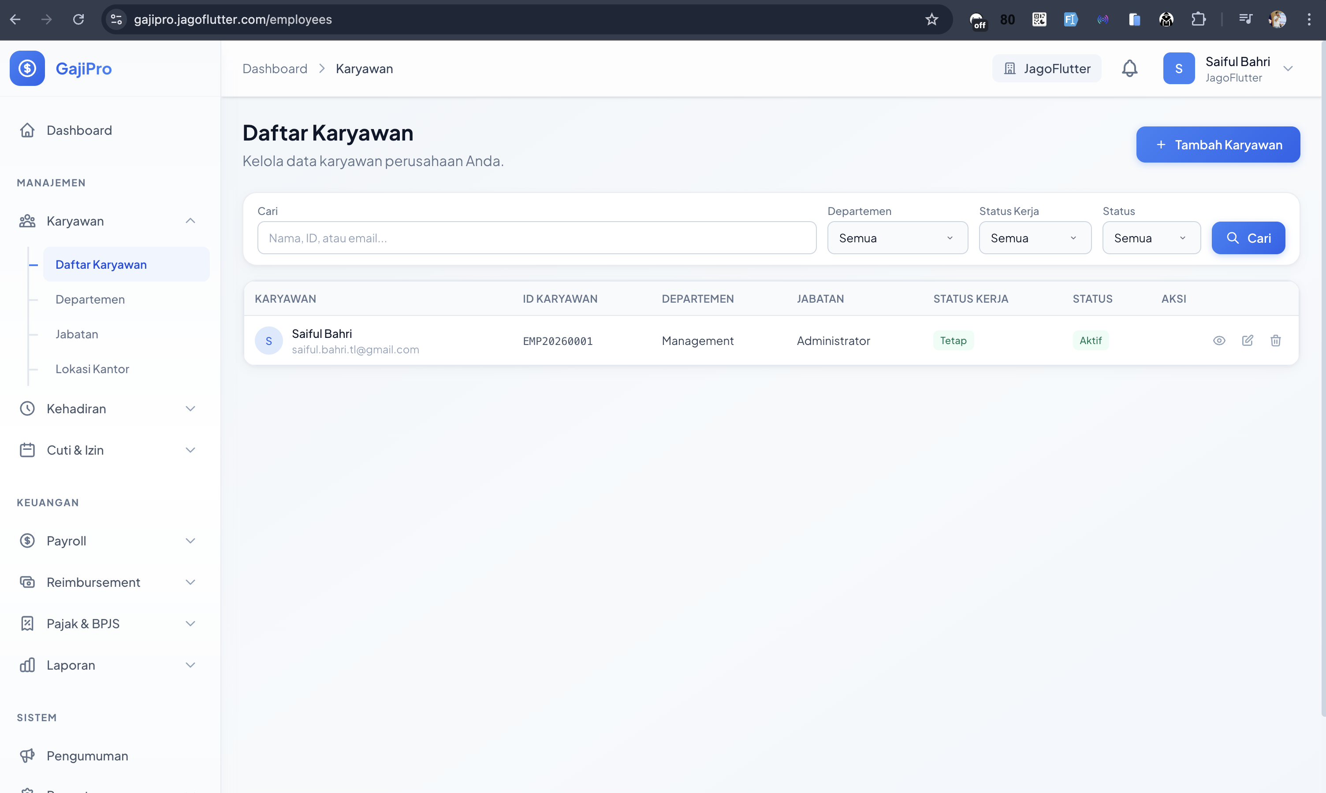Edit Saiful Bahri row with pencil icon
Screen dimensions: 1326x793
tap(1248, 341)
